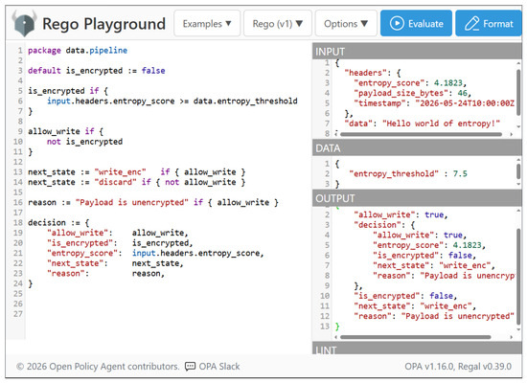Click the INPUT panel horizontal scrollbar
Image resolution: width=527 pixels, height=383 pixels.
422,134
